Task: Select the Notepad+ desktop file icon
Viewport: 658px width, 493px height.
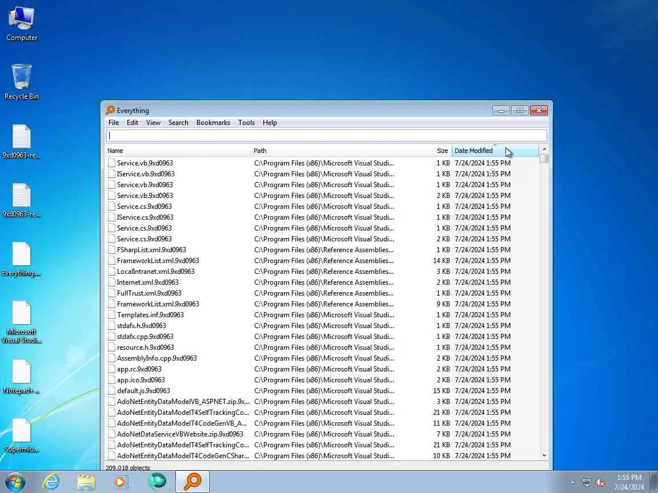Action: 21,376
